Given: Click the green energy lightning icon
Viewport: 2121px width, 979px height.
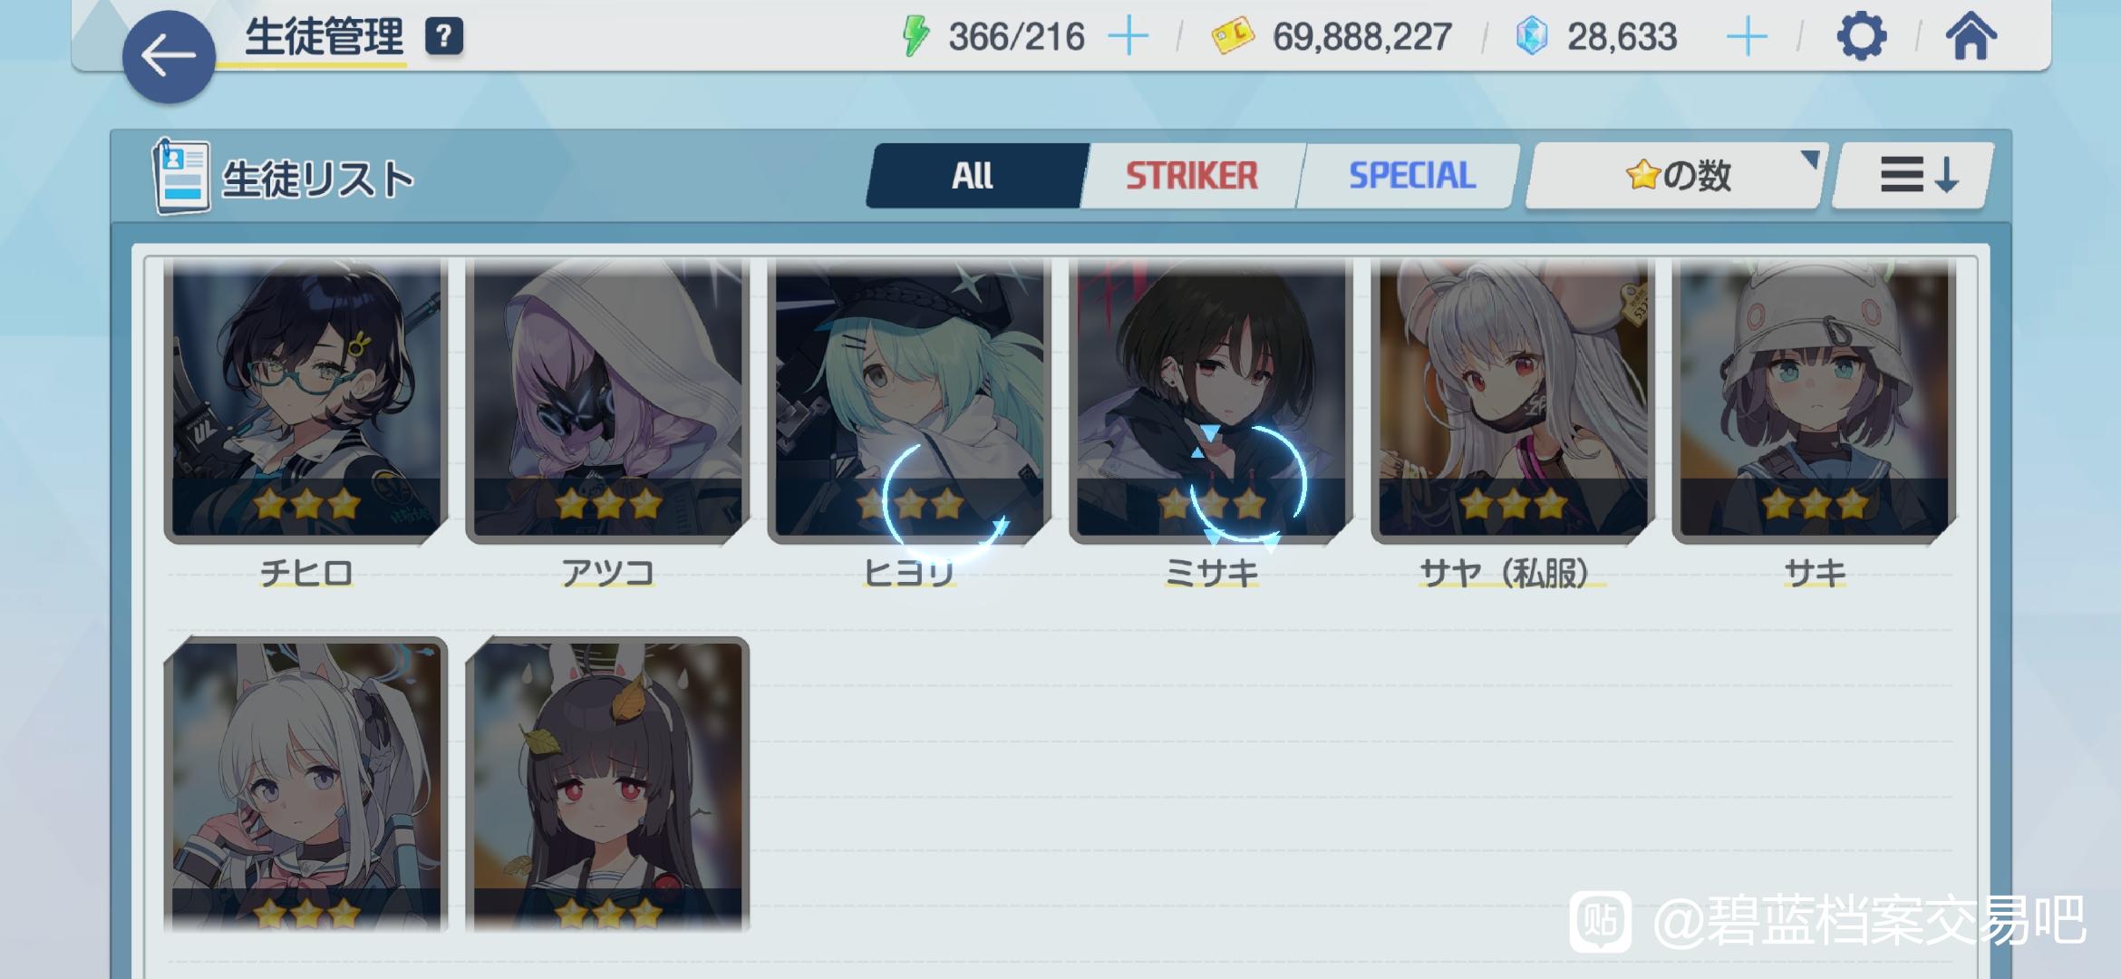Looking at the screenshot, I should coord(915,37).
